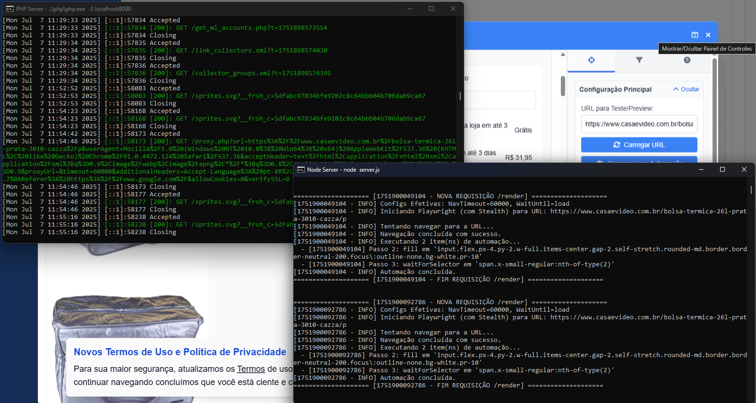This screenshot has height=403, width=756.
Task: Click the preview pane scroll-up arrow
Action: click(563, 55)
